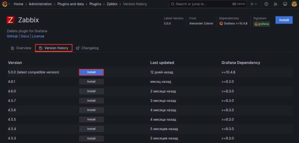Expand the chevron next to Grafana logo
This screenshot has width=299, height=143.
tap(10, 4)
